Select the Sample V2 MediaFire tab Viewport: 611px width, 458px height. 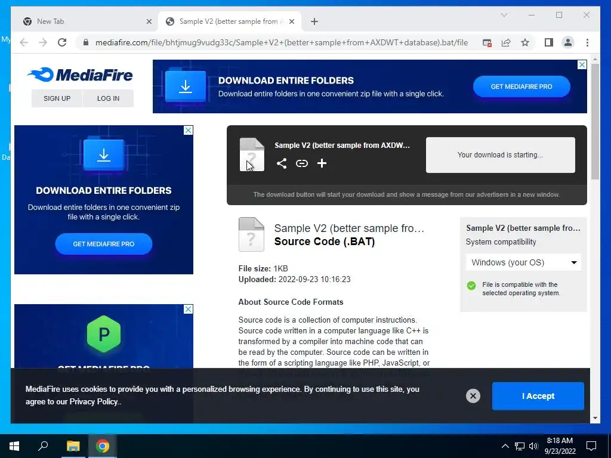coord(230,21)
